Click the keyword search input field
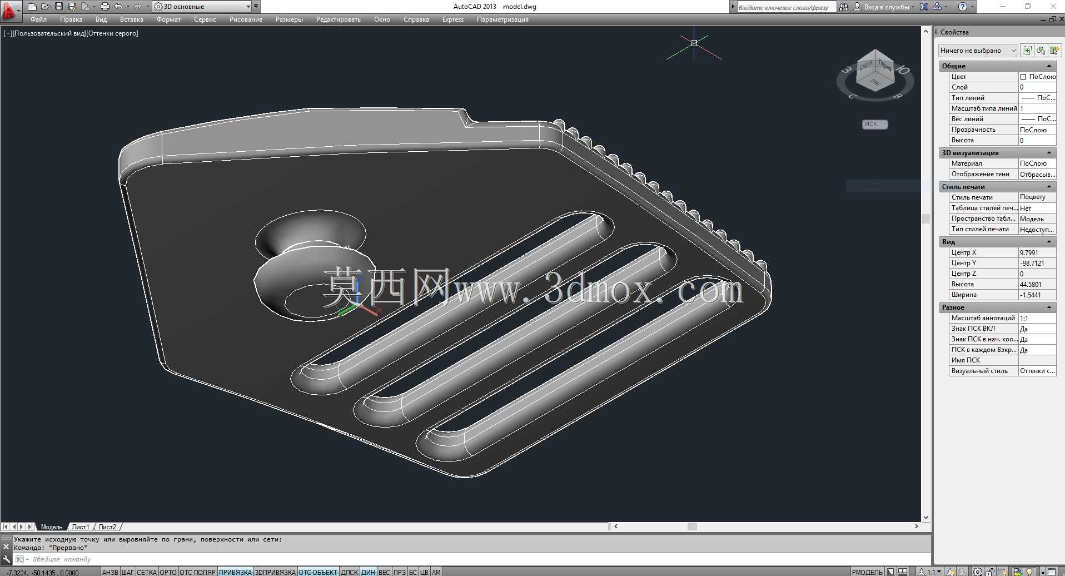This screenshot has width=1065, height=576. [x=786, y=7]
